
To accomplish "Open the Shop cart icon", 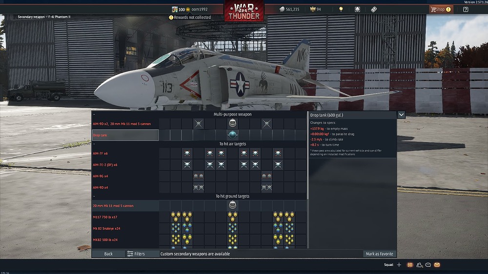I will (433, 9).
